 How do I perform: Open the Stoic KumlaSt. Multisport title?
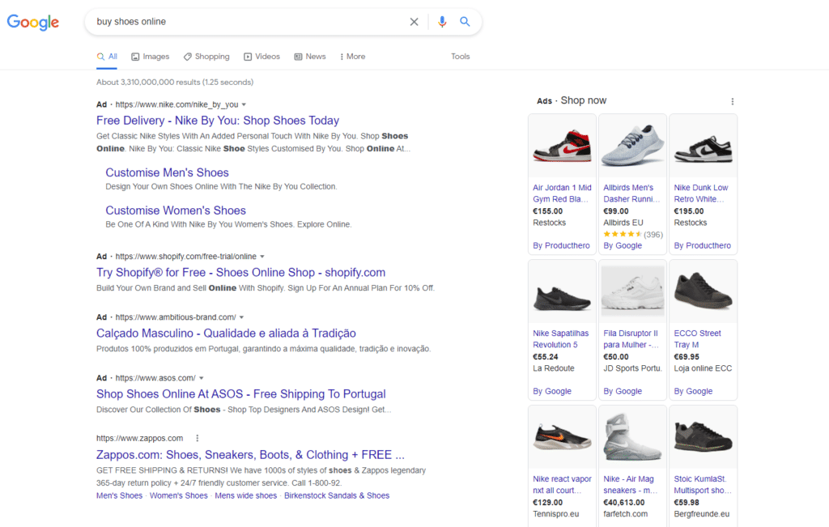[x=703, y=485]
